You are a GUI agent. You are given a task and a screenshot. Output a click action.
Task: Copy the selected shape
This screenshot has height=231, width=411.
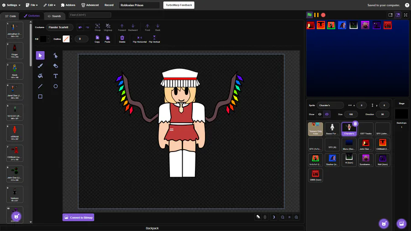coord(97,39)
